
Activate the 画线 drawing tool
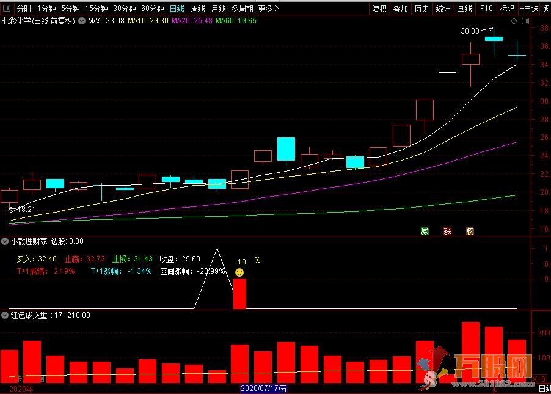click(x=464, y=9)
